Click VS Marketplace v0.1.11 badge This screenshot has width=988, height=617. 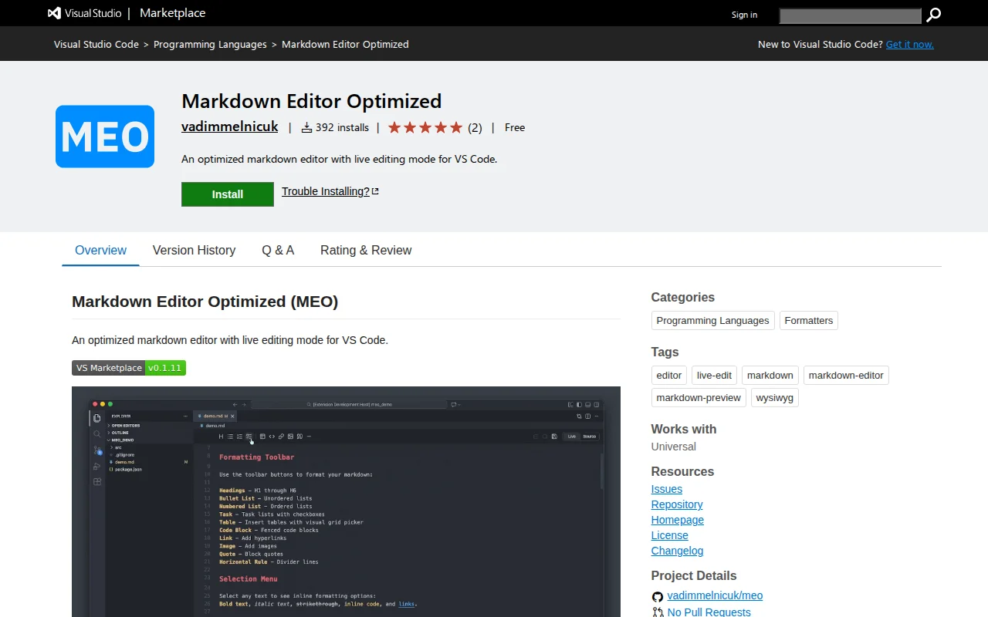129,368
